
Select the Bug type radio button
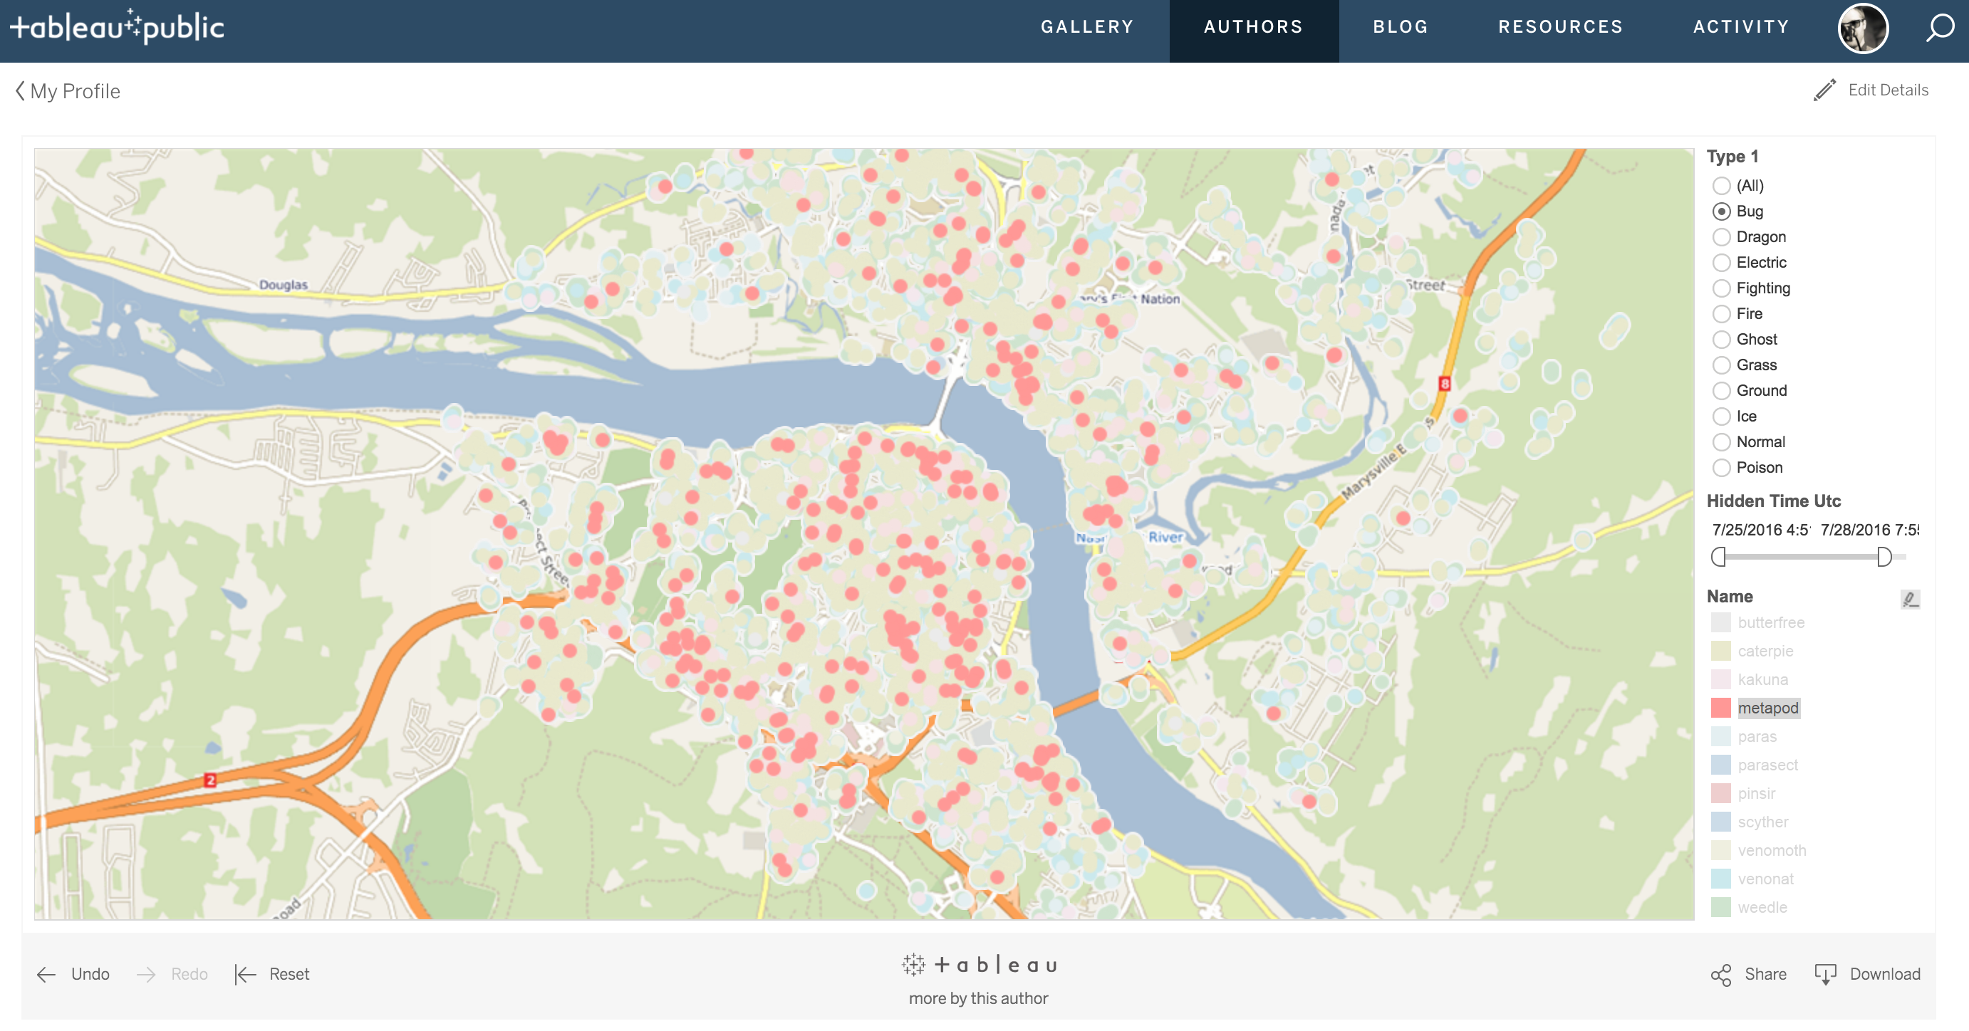click(1720, 211)
